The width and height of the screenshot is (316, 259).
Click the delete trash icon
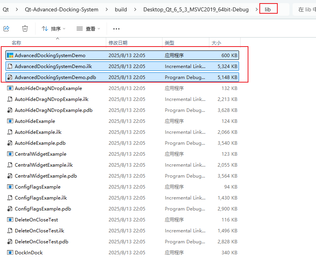[25, 29]
